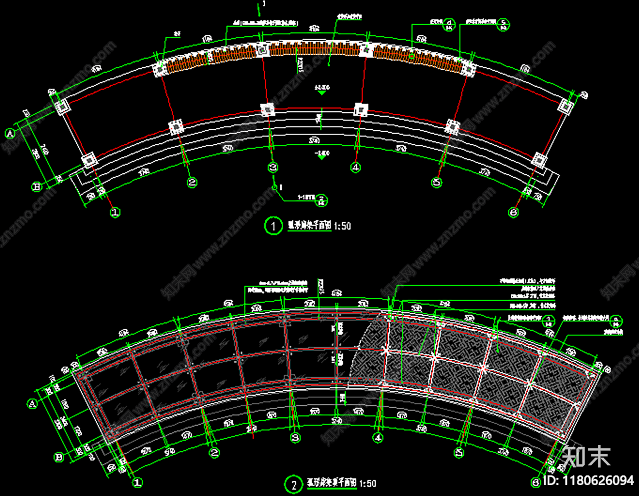Select outer-arc column on grid 4 in drawing 1
Image resolution: width=639 pixels, height=496 pixels.
(x=366, y=50)
